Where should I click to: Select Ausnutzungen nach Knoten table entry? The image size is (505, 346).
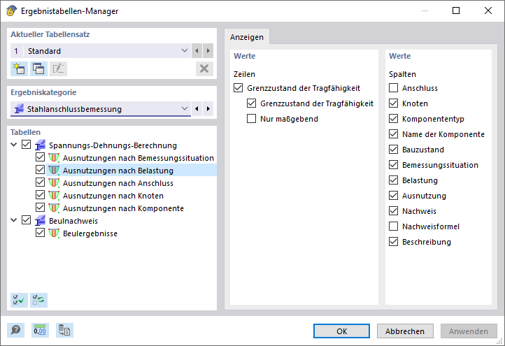click(x=113, y=196)
